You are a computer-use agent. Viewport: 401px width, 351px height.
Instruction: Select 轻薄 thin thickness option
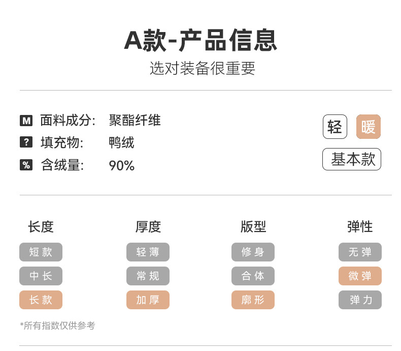coord(148,252)
